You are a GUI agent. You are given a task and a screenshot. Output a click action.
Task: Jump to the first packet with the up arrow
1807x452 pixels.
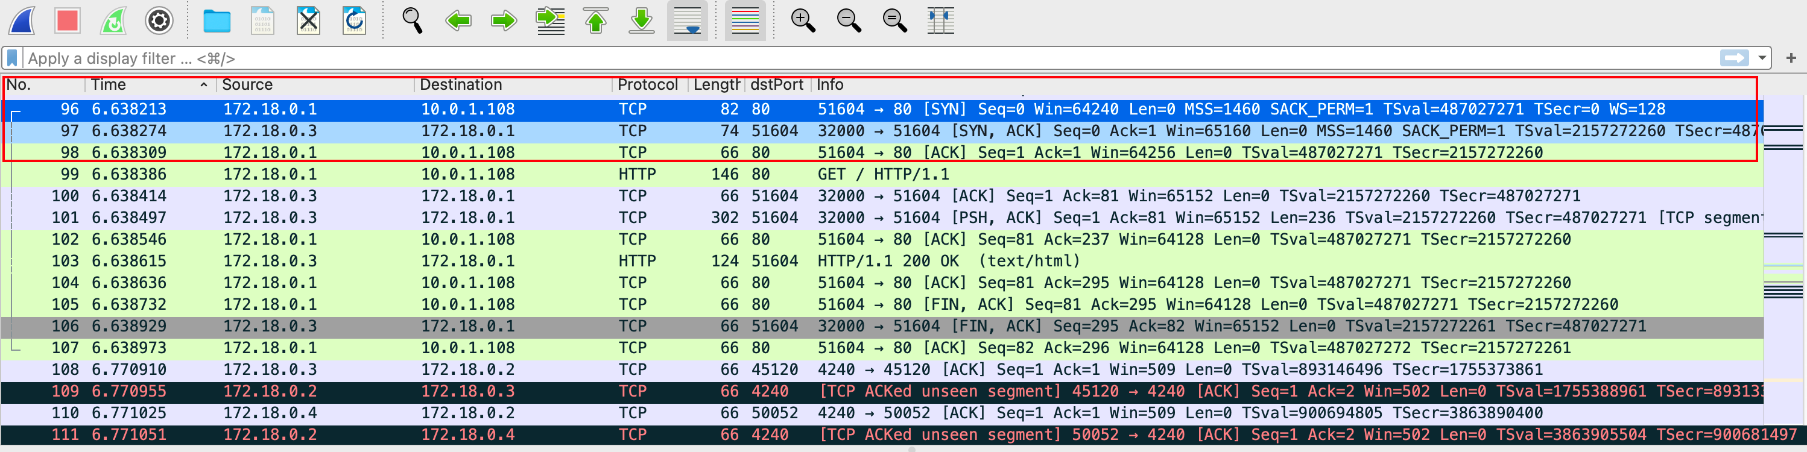tap(595, 20)
